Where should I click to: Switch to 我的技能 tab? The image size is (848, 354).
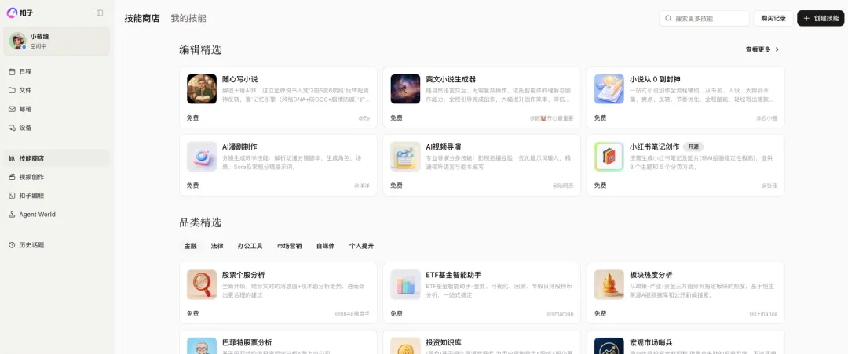[x=188, y=18]
